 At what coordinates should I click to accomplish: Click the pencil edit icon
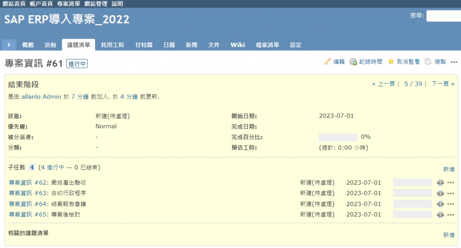(x=327, y=62)
